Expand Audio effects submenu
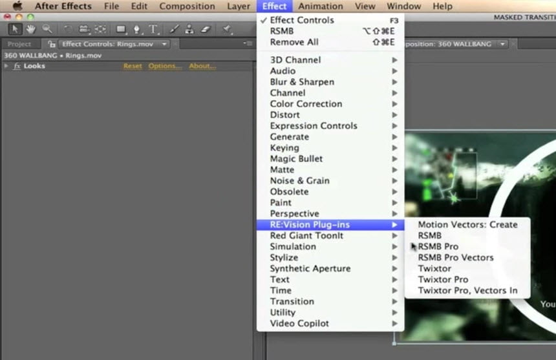556x360 pixels. pyautogui.click(x=330, y=71)
